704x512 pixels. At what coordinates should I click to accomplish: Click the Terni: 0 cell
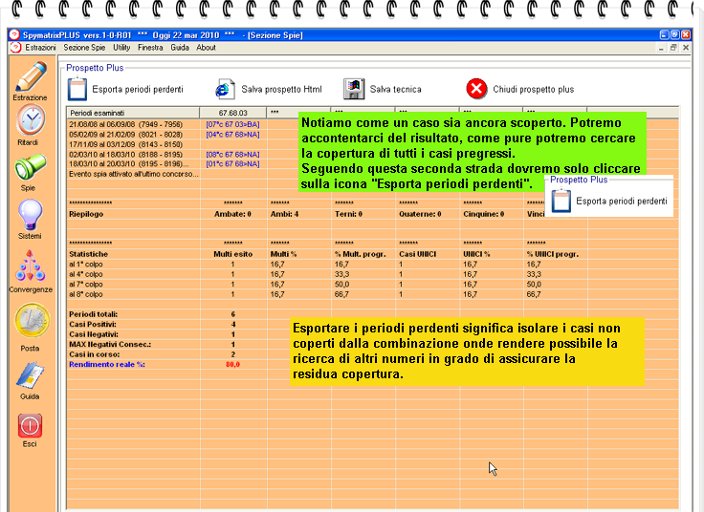[x=348, y=214]
